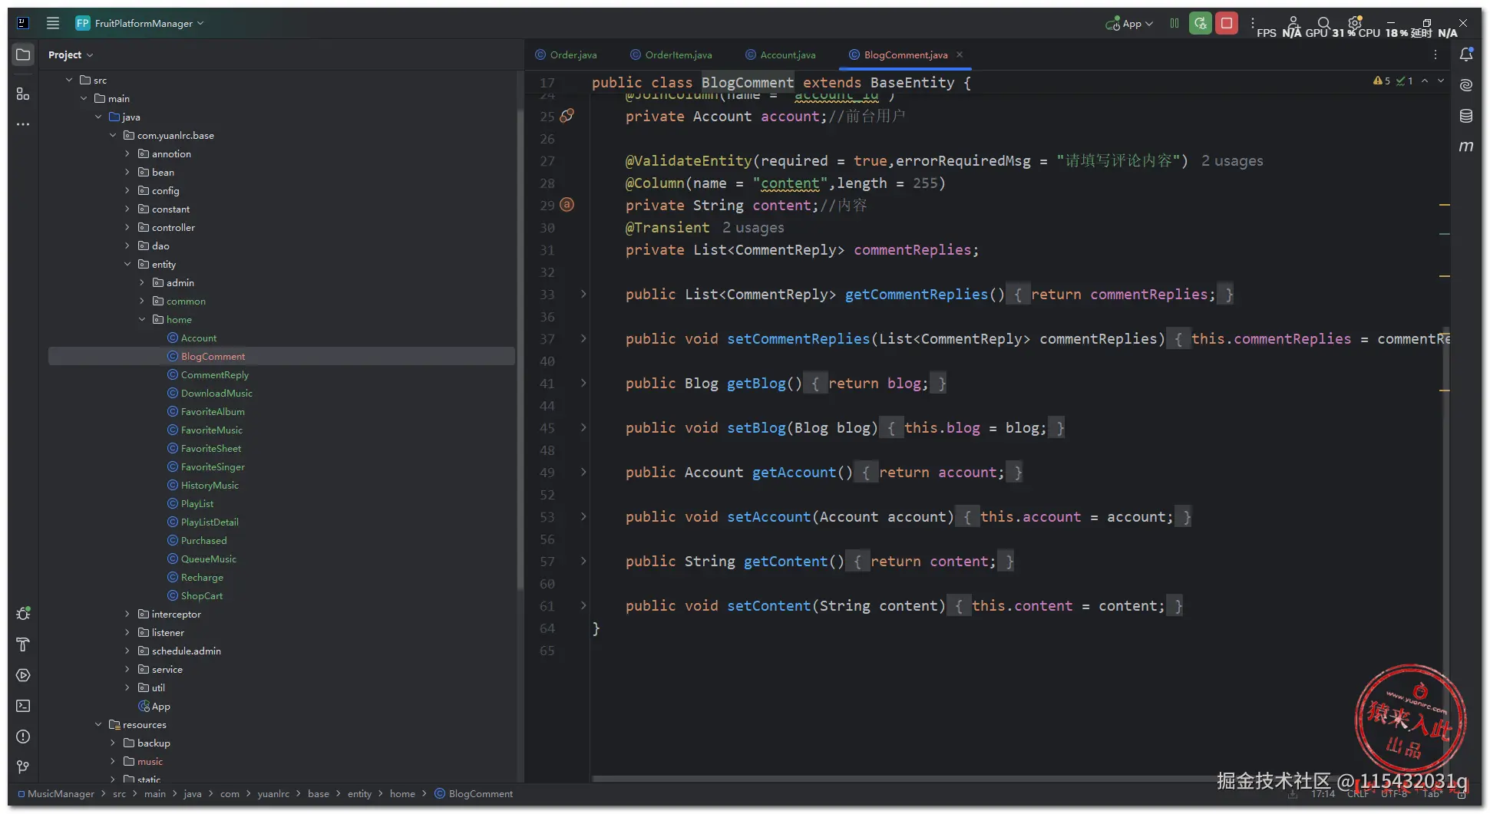Click the entity breadcrumb in navigation bar
The height and width of the screenshot is (814, 1490).
click(x=359, y=793)
